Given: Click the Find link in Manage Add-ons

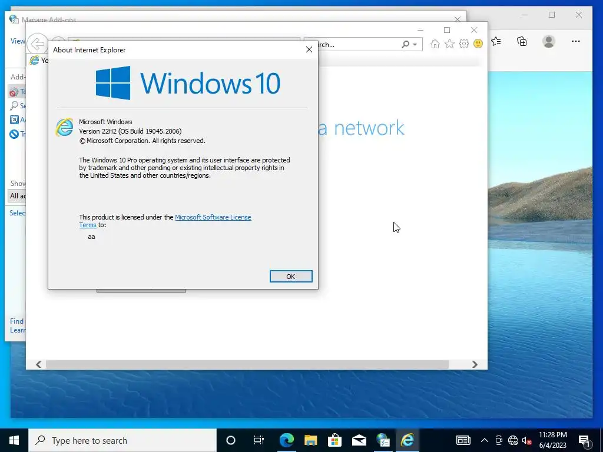Looking at the screenshot, I should point(16,321).
